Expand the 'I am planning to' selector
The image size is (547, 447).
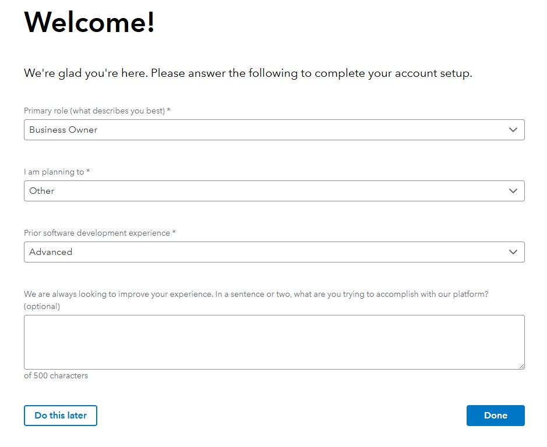[x=274, y=190]
